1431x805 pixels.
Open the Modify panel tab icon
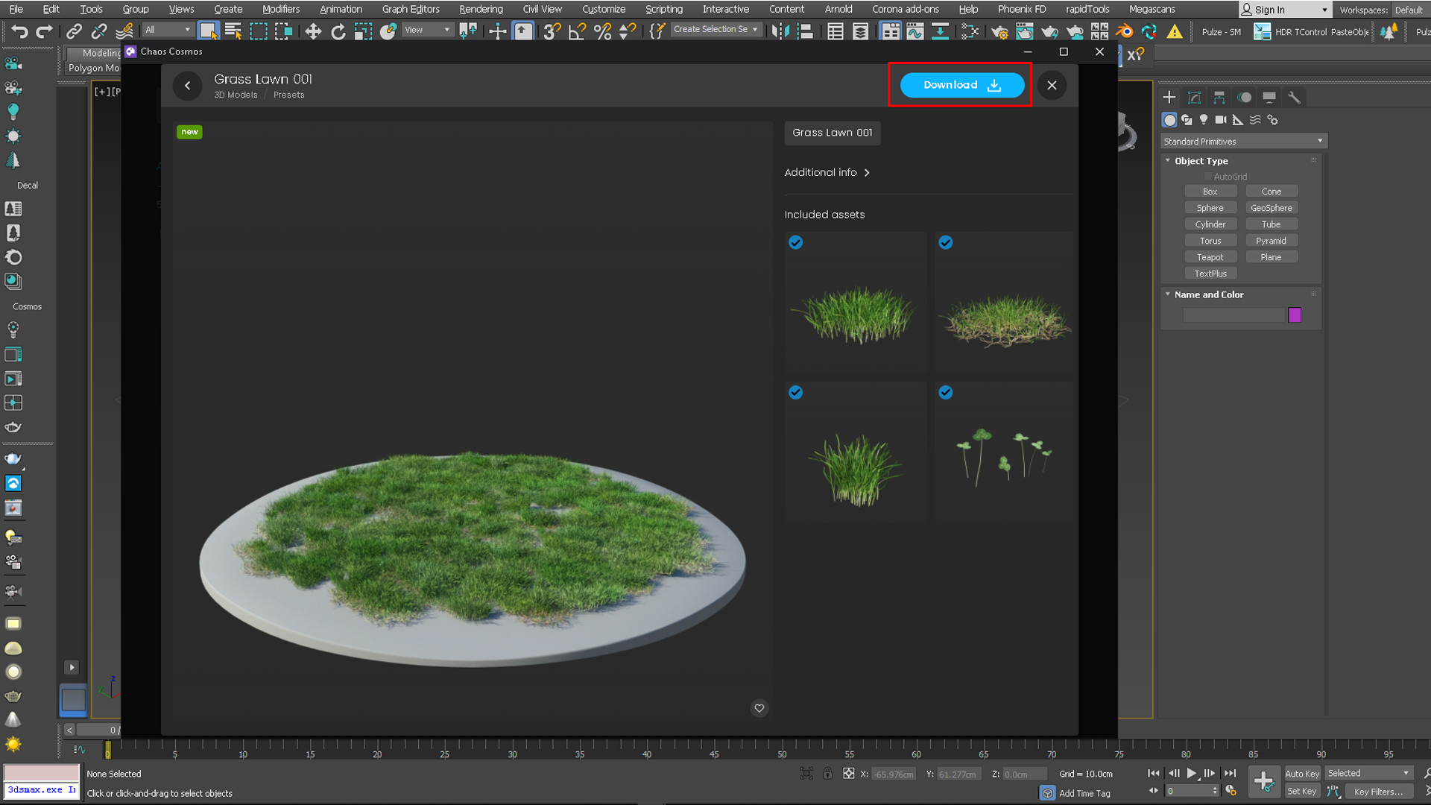pyautogui.click(x=1194, y=98)
